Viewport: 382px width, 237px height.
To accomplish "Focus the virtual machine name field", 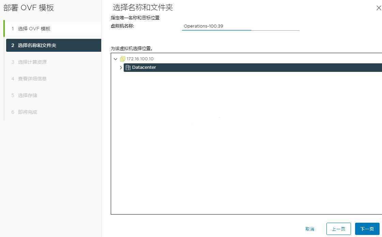I will point(240,26).
